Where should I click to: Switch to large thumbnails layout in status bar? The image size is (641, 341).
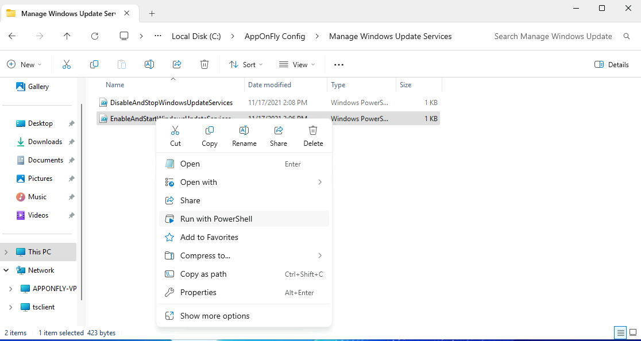[633, 332]
